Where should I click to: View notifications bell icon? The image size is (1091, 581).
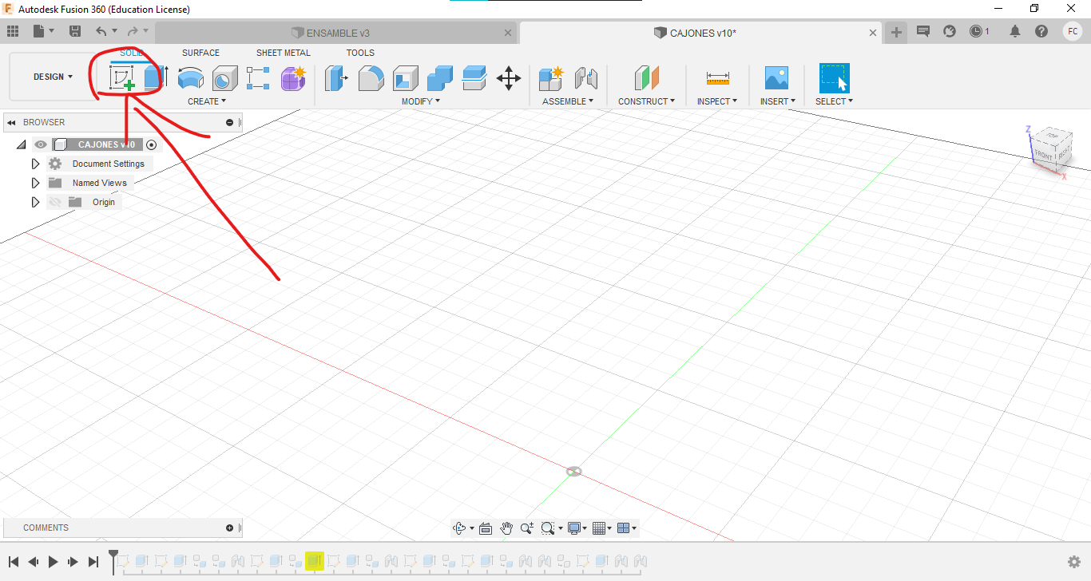tap(1015, 31)
